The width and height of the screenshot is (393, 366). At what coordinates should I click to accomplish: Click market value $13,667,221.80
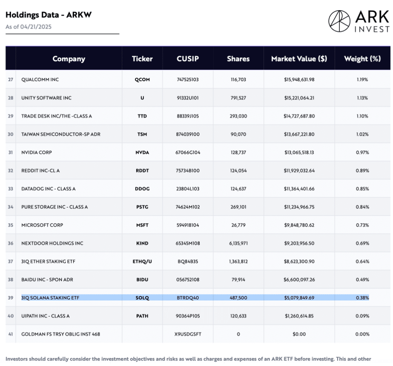click(299, 134)
